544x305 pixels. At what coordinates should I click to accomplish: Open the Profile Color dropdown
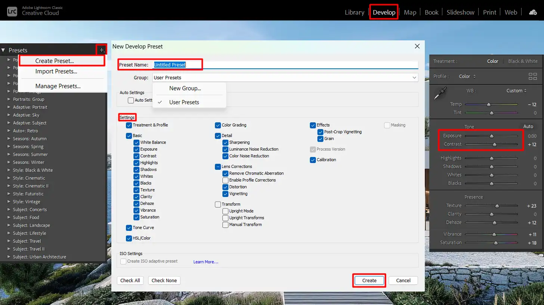coord(467,76)
